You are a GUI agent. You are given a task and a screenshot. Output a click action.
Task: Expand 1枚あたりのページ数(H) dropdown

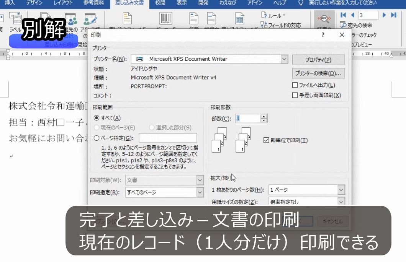pyautogui.click(x=341, y=190)
